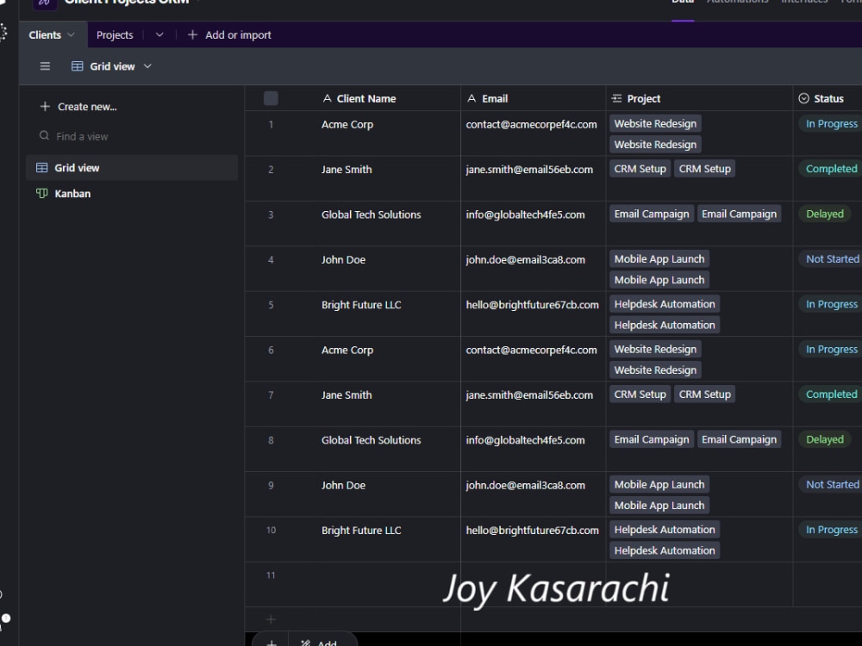Click the In Progress status pill in row 10

831,529
